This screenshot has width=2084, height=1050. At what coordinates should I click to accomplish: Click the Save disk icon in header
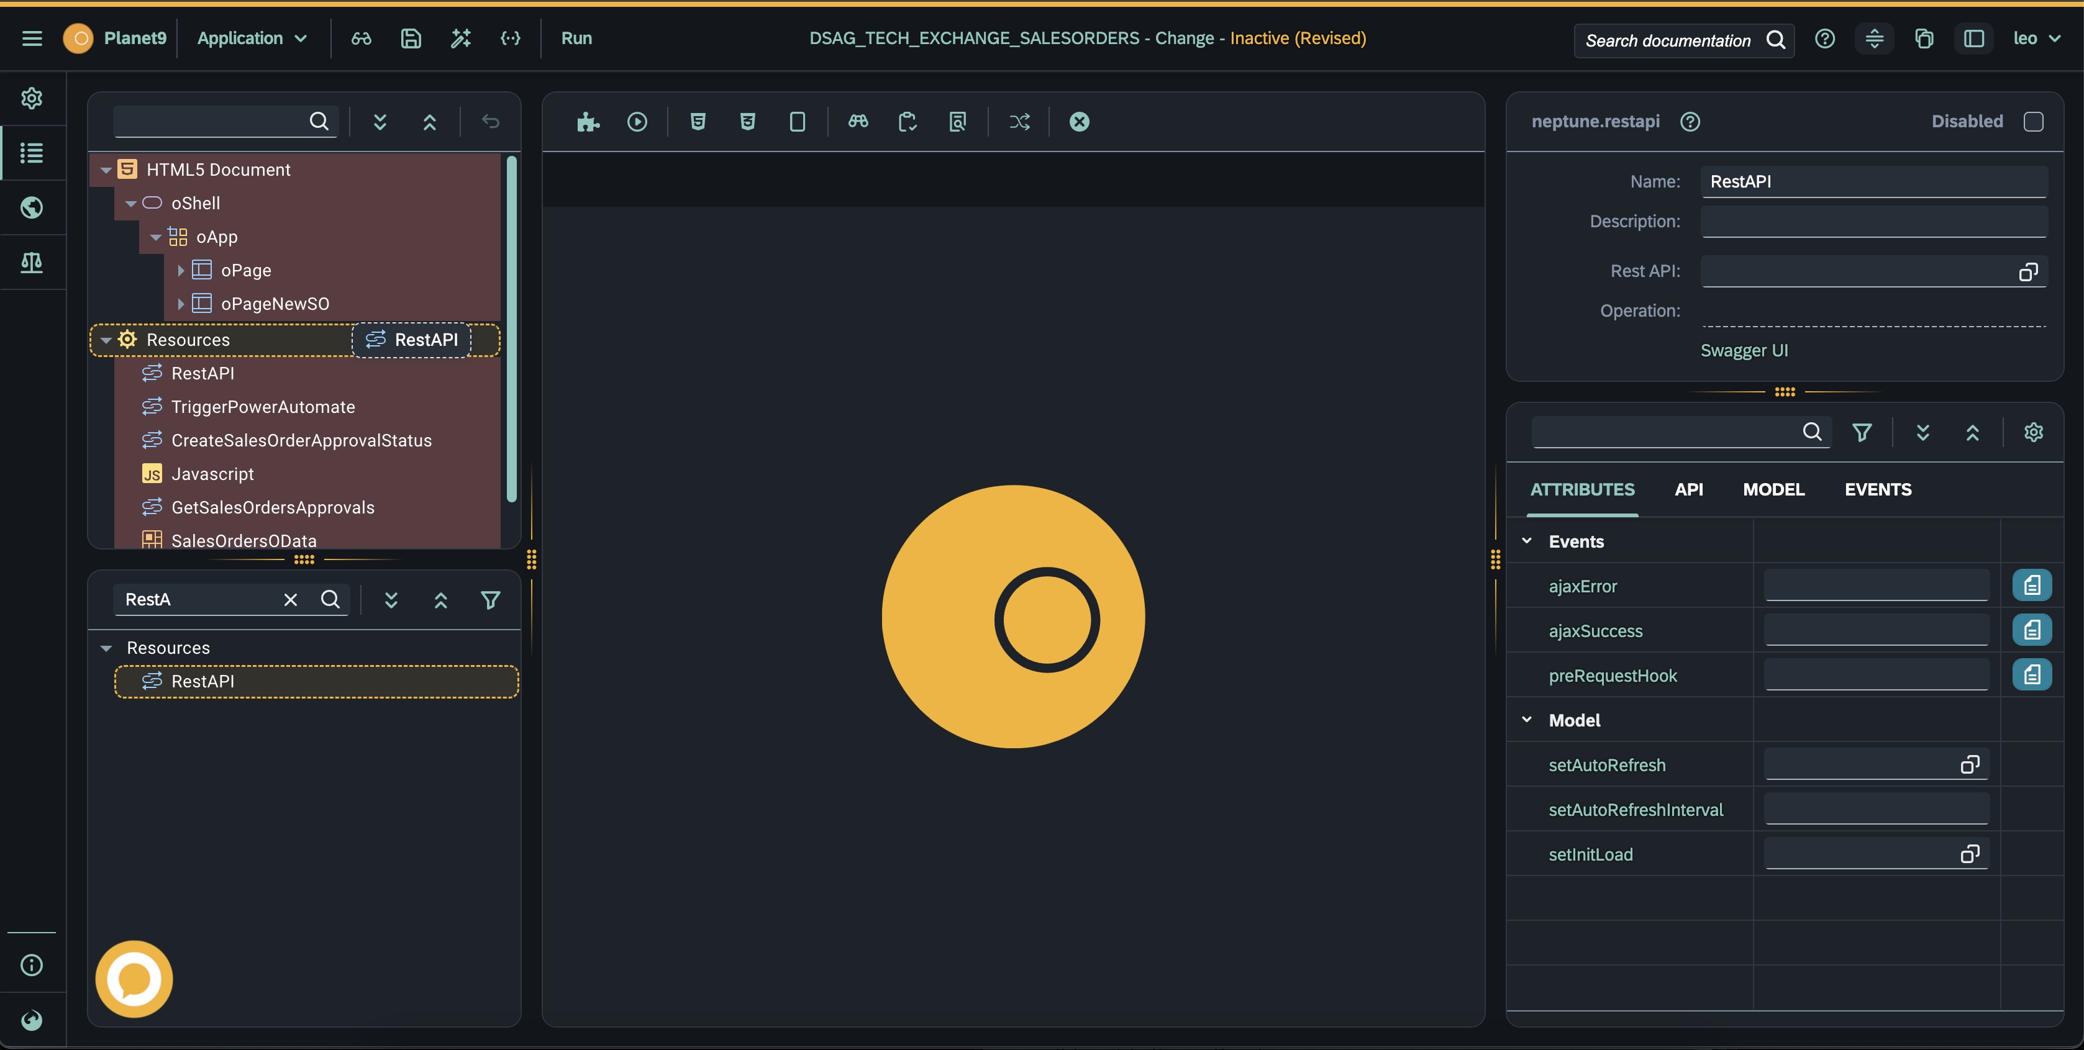coord(411,38)
